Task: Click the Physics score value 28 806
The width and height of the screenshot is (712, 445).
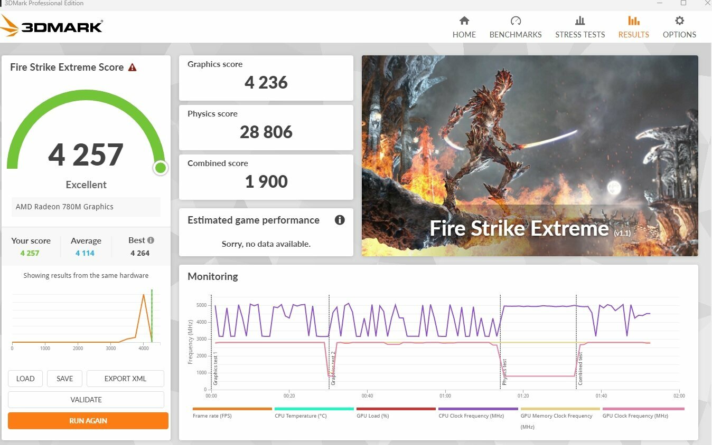Action: coord(266,132)
